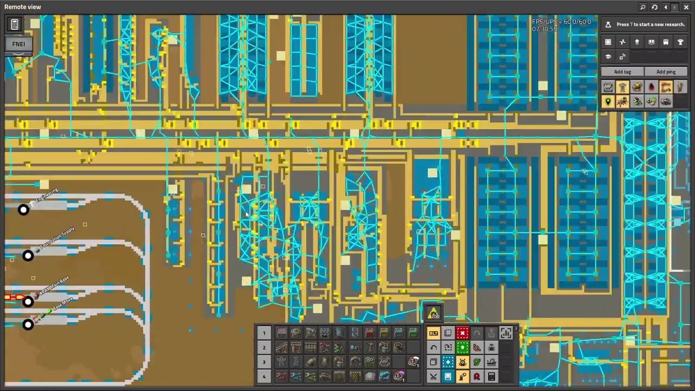Click the dashed-square selection tool shortcut
The width and height of the screenshot is (695, 391).
[x=448, y=333]
